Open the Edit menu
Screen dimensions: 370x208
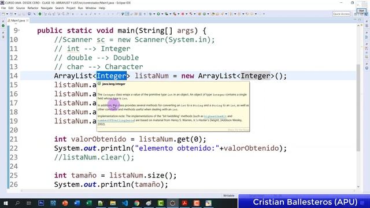click(11, 8)
